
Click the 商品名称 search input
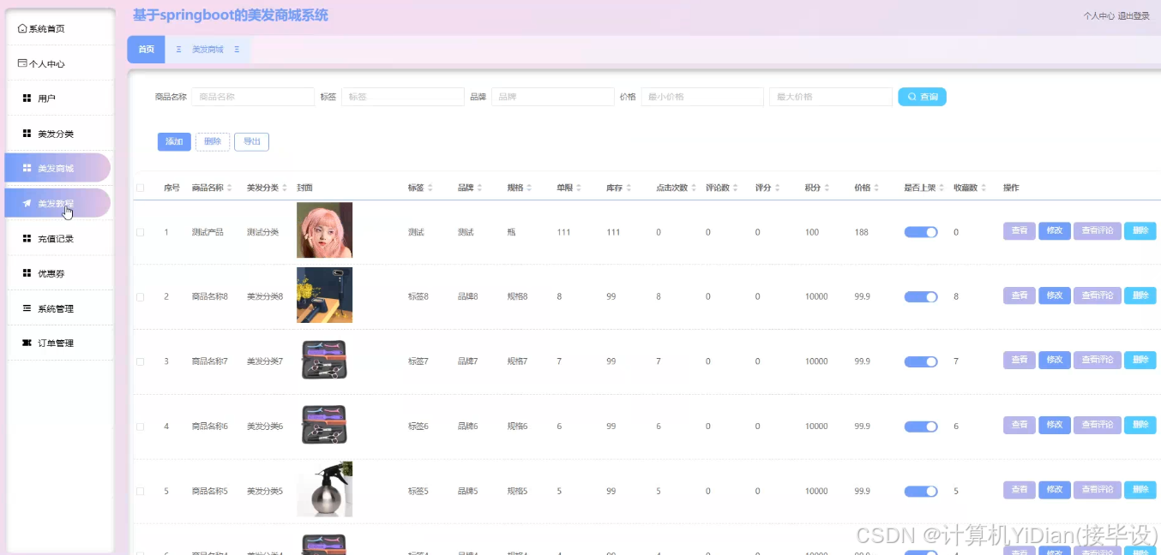[253, 97]
